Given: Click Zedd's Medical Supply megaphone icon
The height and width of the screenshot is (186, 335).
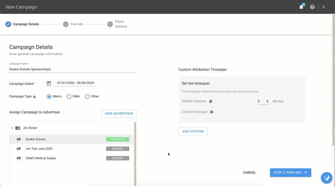Looking at the screenshot, I should 19,158.
